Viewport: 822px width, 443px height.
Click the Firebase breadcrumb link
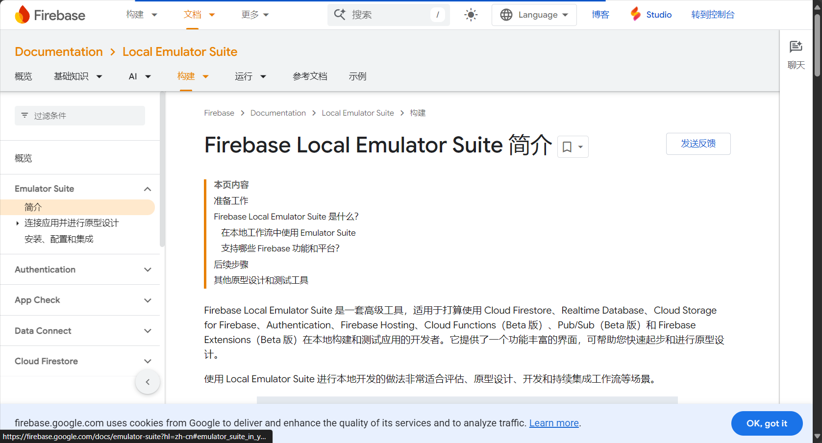(219, 113)
